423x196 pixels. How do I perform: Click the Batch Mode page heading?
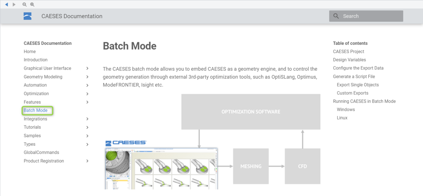click(x=129, y=46)
